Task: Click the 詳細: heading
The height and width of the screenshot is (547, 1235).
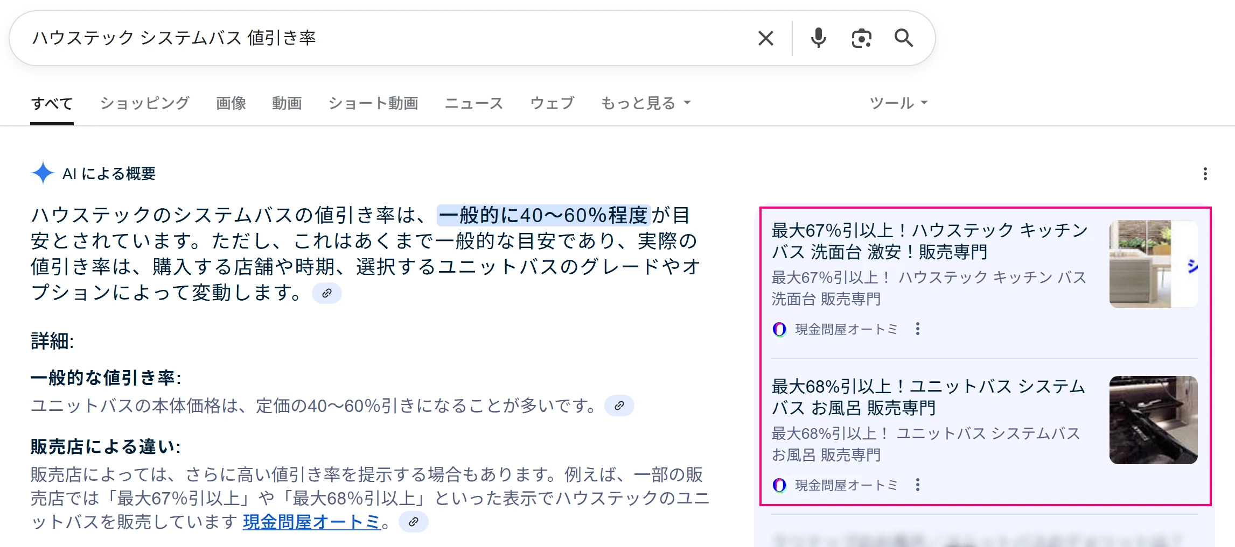Action: point(52,341)
